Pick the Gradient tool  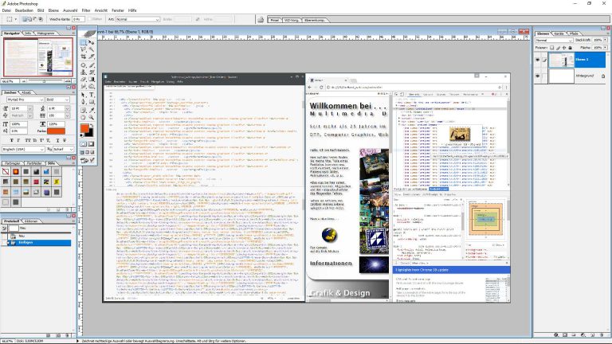pos(92,79)
